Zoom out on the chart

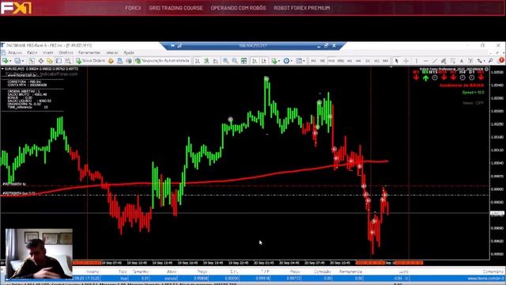(x=235, y=61)
